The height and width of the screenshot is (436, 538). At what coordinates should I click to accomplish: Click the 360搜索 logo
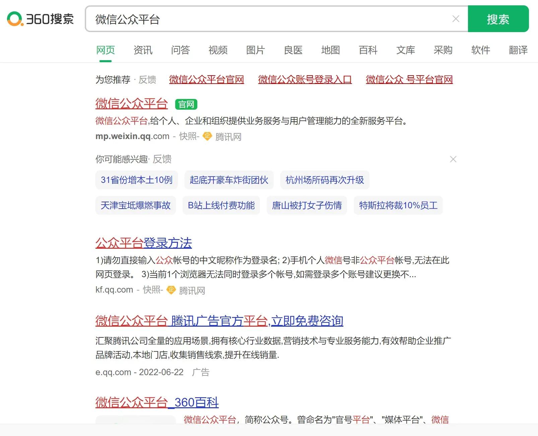(40, 19)
